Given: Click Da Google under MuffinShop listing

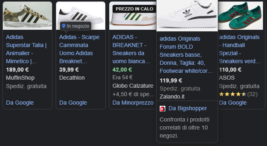Looking at the screenshot, I should point(20,103).
